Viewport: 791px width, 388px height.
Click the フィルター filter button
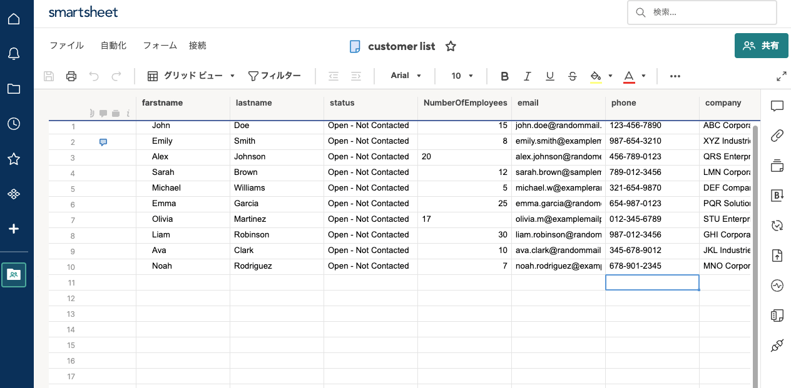pos(275,76)
